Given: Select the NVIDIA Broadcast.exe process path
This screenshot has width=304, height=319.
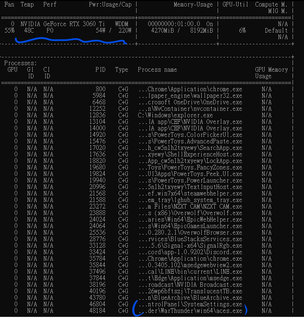Looking at the screenshot, I should coord(190,284).
